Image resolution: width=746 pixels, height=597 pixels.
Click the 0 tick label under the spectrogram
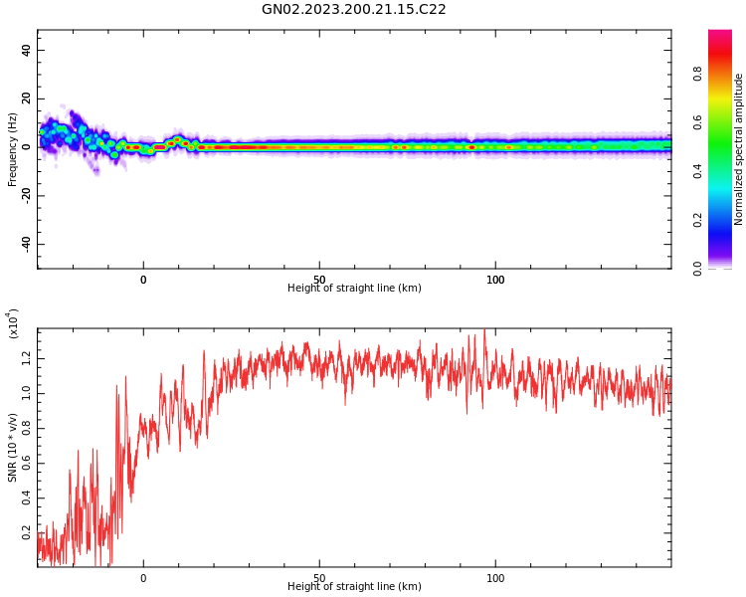(143, 280)
